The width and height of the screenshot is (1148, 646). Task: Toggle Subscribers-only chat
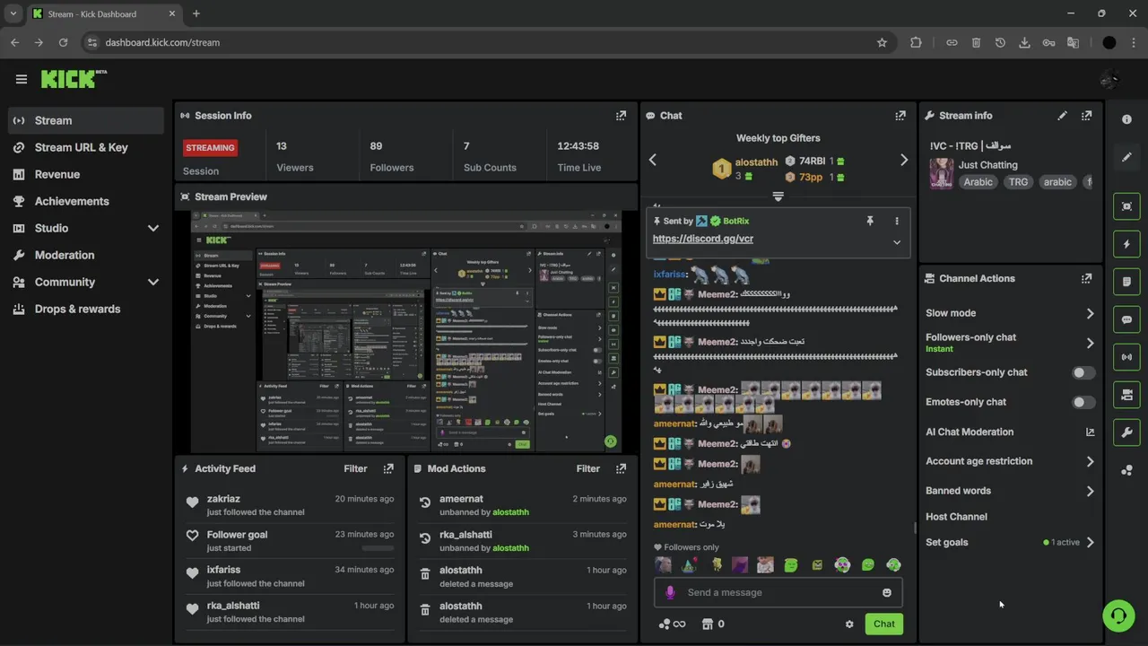[1083, 372]
